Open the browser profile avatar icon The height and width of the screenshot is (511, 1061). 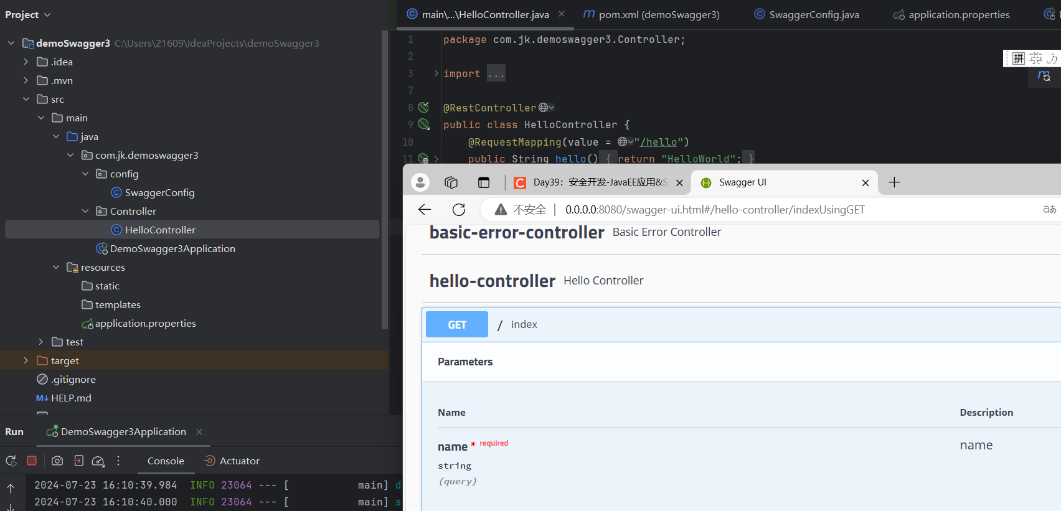coord(420,182)
